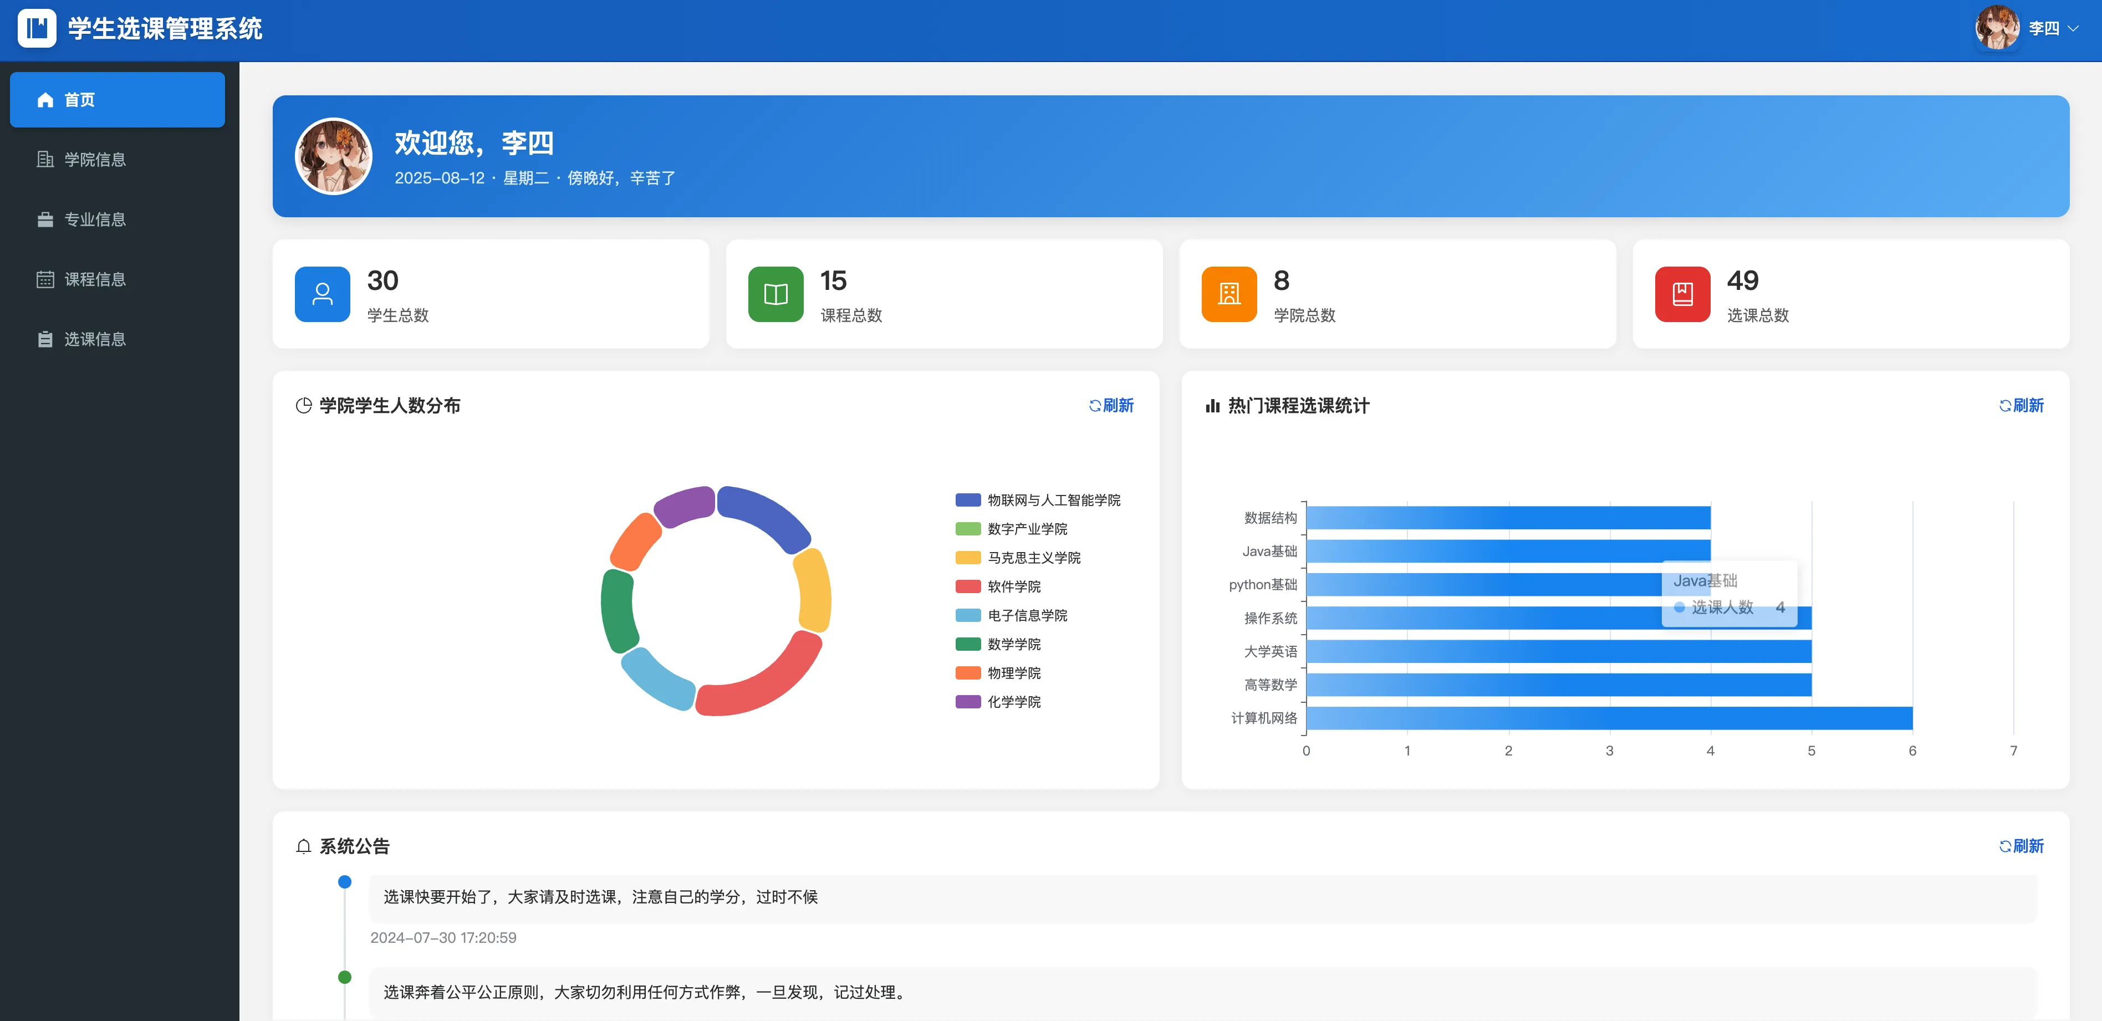Open the 首页 sidebar menu item
2102x1021 pixels.
pyautogui.click(x=118, y=100)
